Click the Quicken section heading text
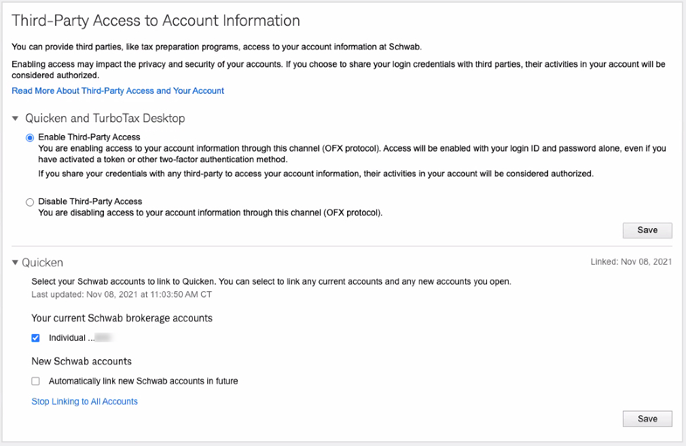The height and width of the screenshot is (446, 686). [42, 263]
